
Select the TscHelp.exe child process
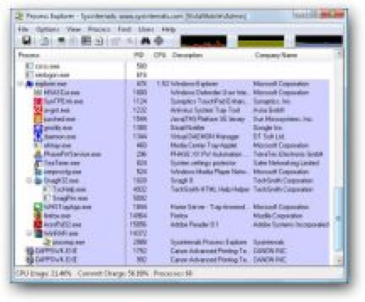pos(69,189)
